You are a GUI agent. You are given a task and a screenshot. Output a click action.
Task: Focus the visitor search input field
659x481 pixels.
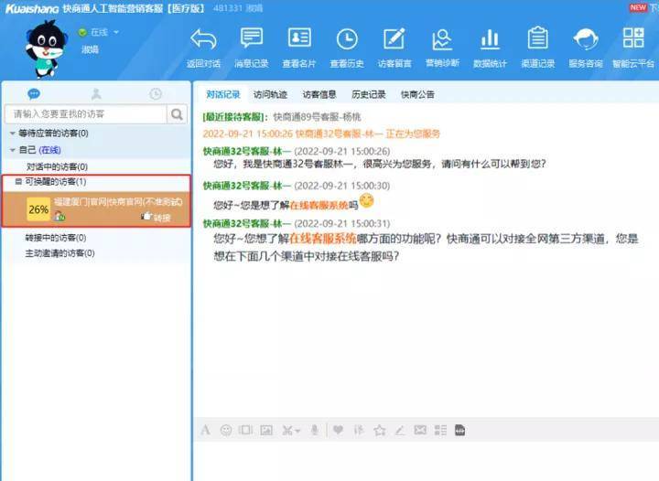tap(86, 113)
